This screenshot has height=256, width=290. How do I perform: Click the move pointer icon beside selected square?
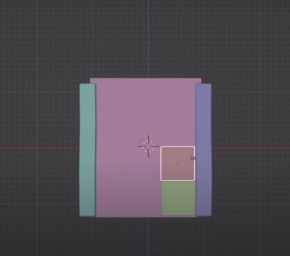193,158
